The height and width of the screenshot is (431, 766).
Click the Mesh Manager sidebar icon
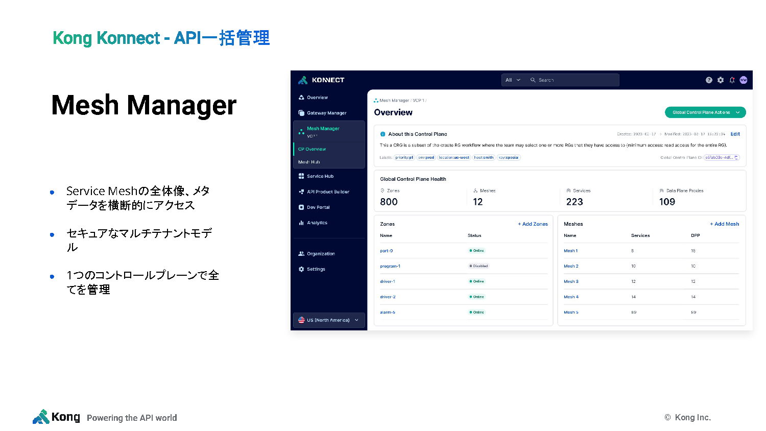coord(301,132)
